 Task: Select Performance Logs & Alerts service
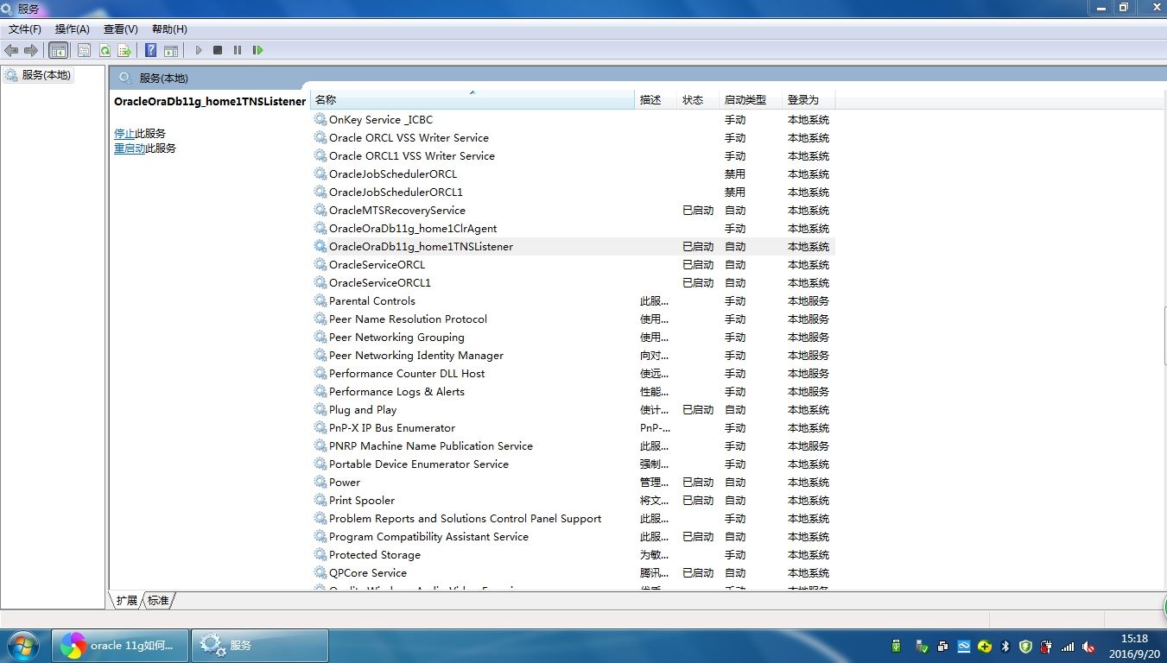tap(574, 392)
